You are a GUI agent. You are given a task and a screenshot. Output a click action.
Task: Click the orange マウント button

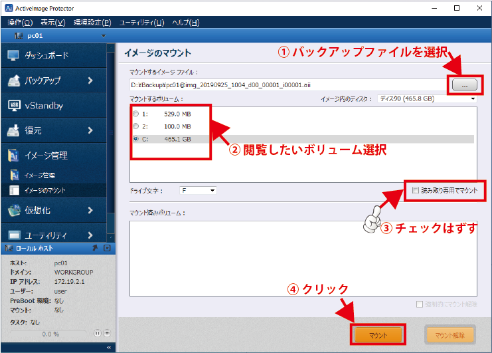coord(378,336)
